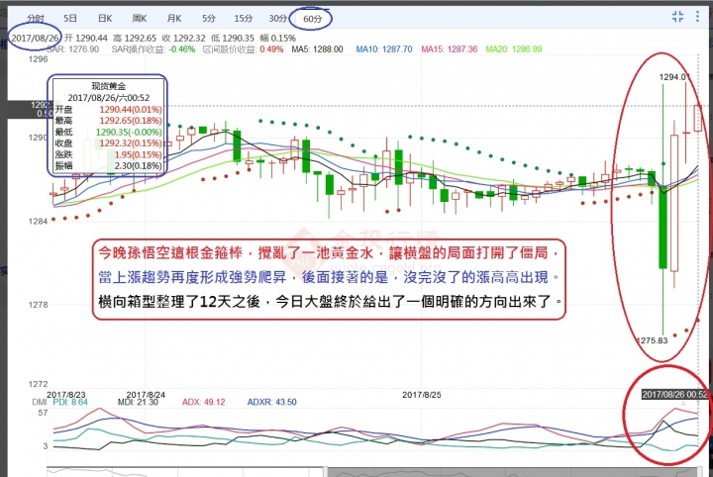Select the 5日 chart tab

tap(70, 18)
